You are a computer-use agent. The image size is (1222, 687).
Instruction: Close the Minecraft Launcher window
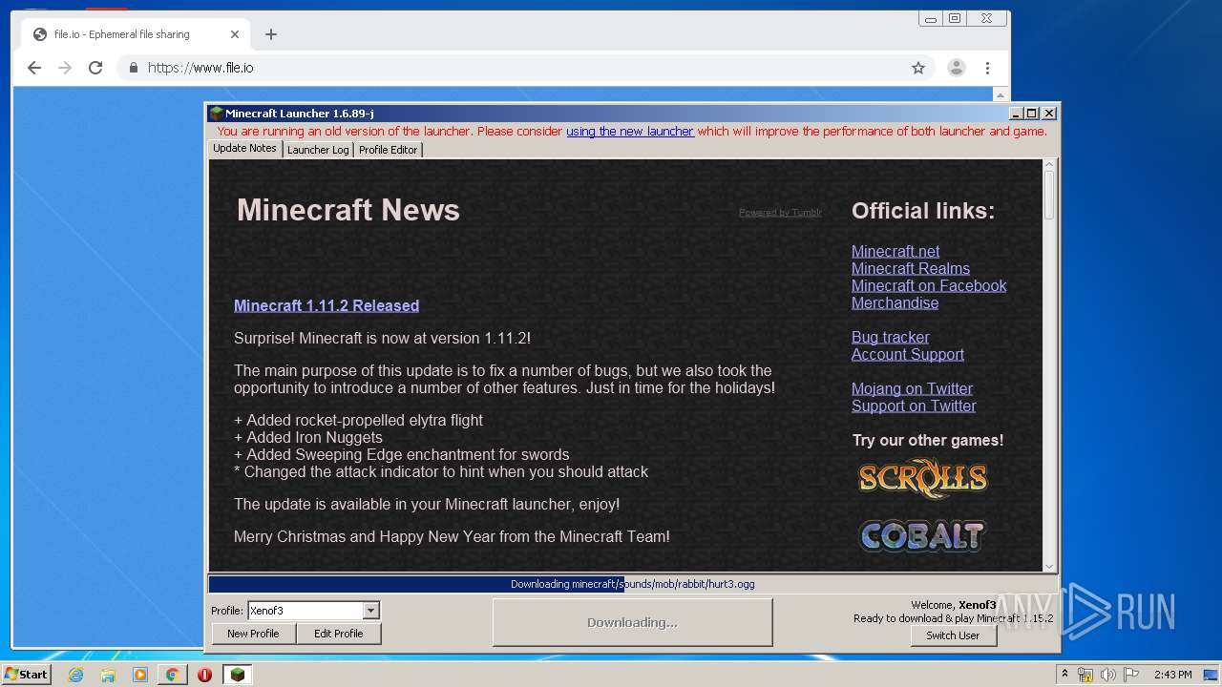1048,114
